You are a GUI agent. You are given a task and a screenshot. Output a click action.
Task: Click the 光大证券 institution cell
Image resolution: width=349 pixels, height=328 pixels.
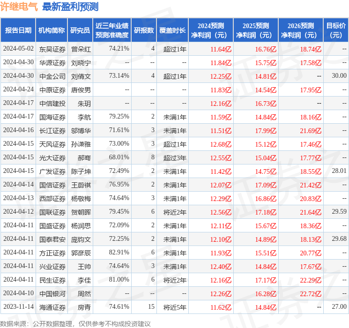point(52,158)
